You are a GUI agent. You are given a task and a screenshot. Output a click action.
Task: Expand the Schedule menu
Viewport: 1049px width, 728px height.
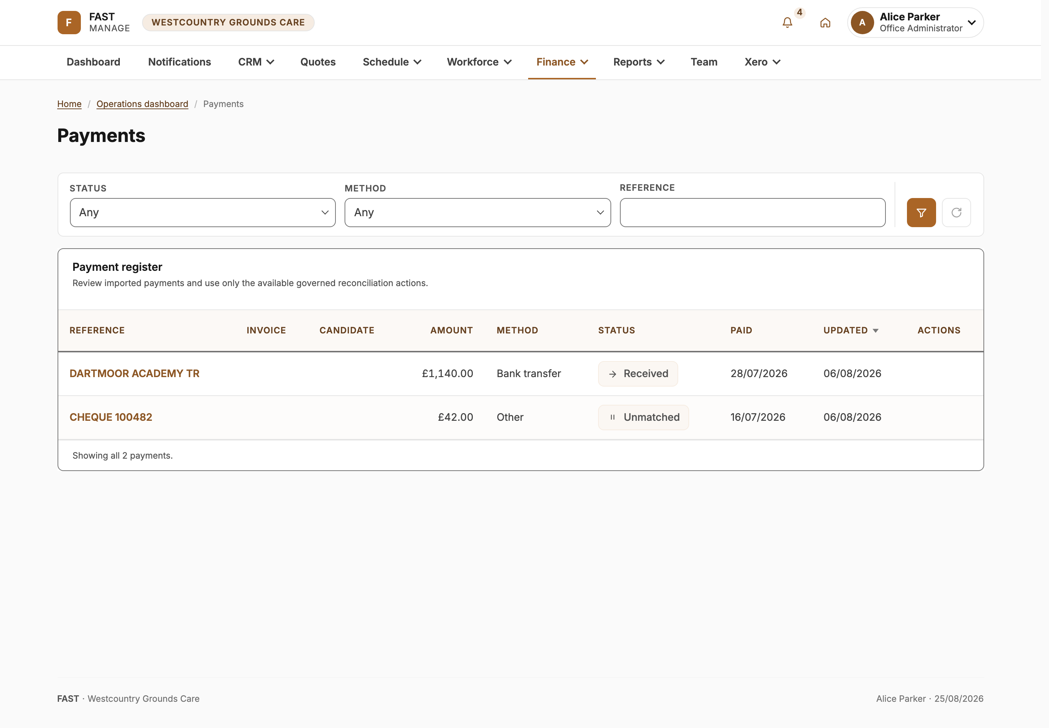coord(392,62)
